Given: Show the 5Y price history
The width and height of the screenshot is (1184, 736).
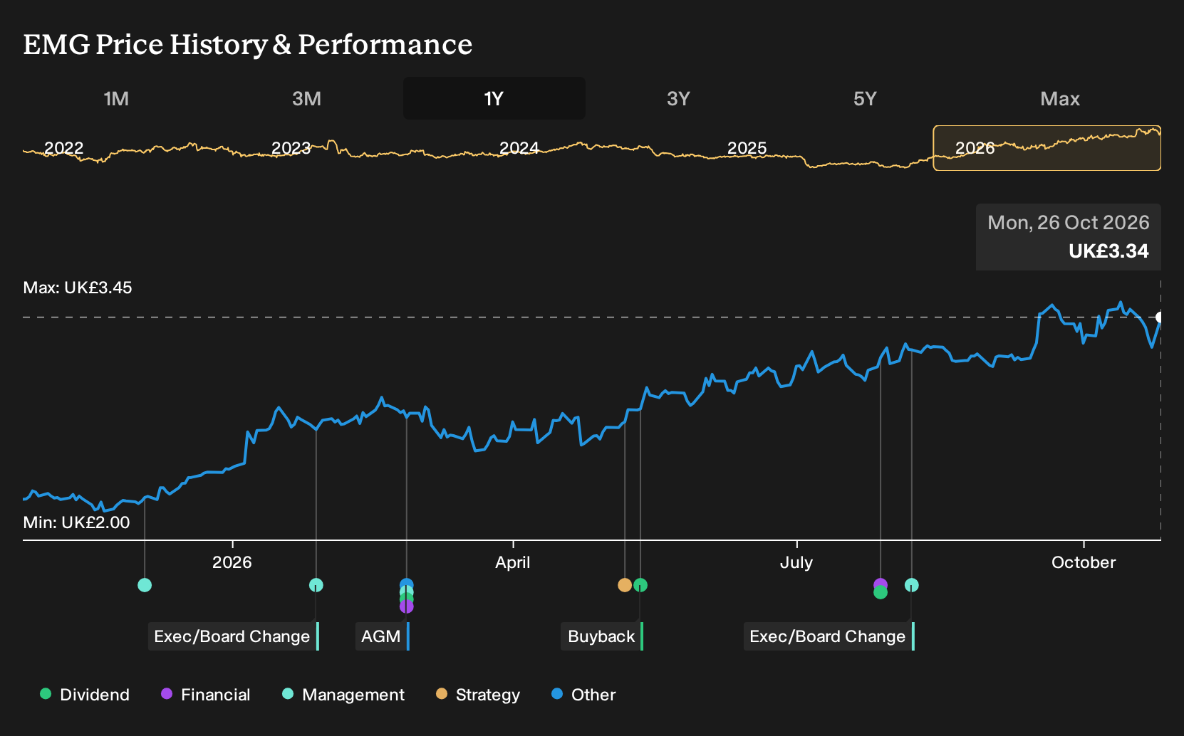Looking at the screenshot, I should [865, 98].
